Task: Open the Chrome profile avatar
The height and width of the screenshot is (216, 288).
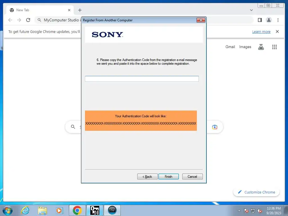Action: click(x=269, y=20)
